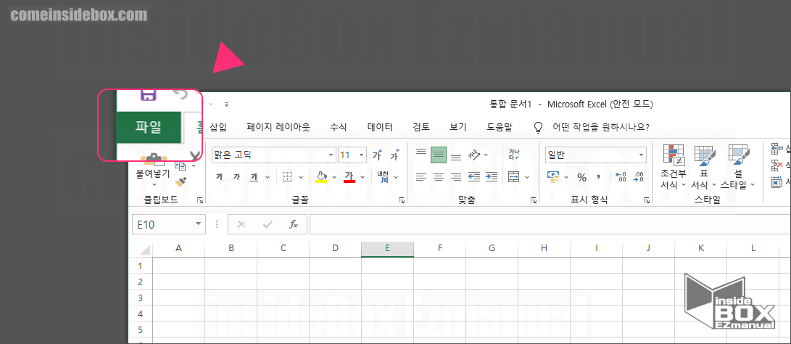Expand merge cells dropdown arrow

(x=527, y=177)
